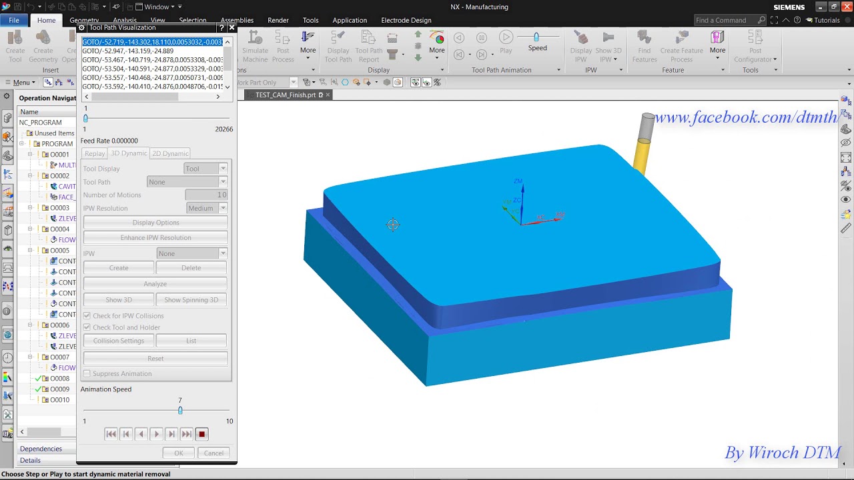This screenshot has height=480, width=854.
Task: Open the Tool Display dropdown
Action: pos(205,169)
